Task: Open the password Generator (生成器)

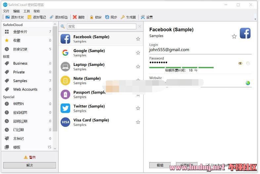Action: point(128,17)
